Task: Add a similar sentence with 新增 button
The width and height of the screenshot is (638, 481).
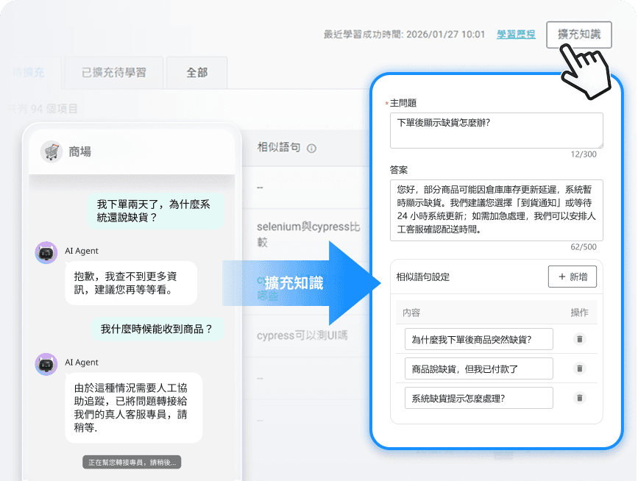Action: tap(572, 277)
